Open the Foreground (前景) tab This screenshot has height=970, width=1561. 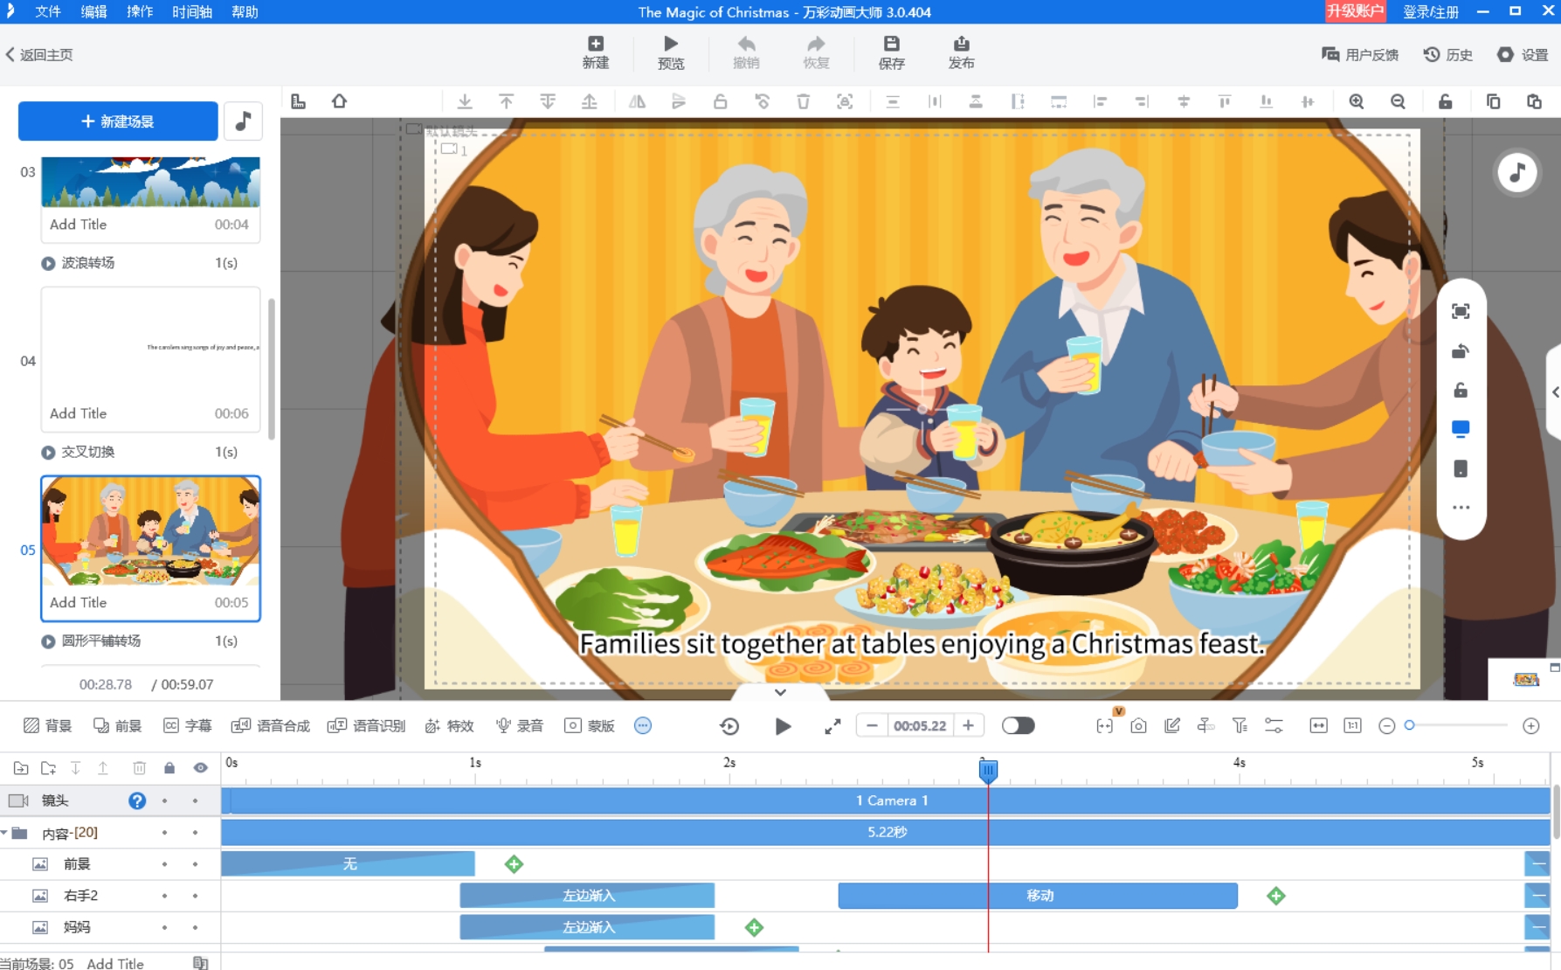[x=117, y=725]
